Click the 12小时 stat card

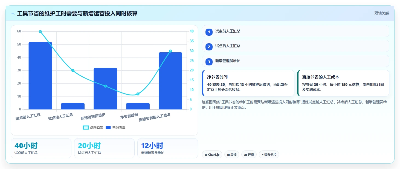tap(167, 148)
